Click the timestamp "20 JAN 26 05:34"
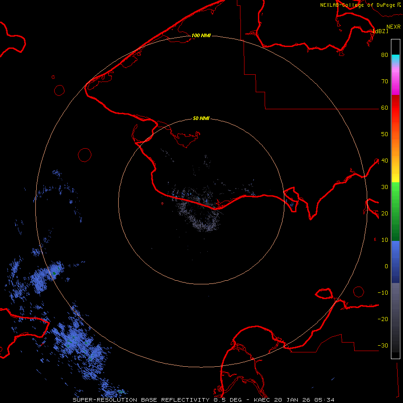 tap(304, 400)
